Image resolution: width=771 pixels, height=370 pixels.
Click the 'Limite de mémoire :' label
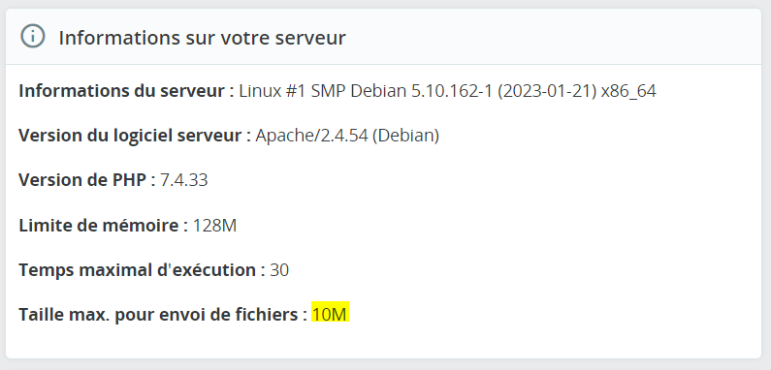(103, 226)
